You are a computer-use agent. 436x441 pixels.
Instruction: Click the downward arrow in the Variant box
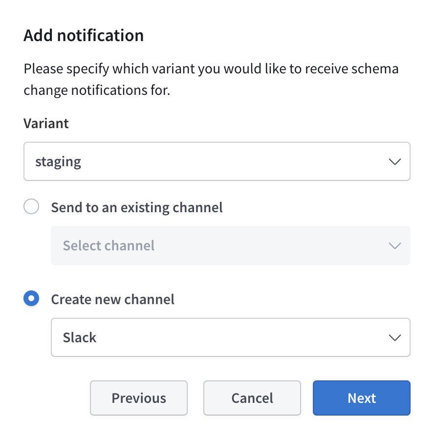[x=394, y=161]
